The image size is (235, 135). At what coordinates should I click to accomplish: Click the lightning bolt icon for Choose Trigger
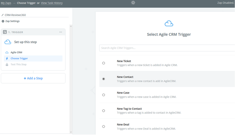coord(7,59)
